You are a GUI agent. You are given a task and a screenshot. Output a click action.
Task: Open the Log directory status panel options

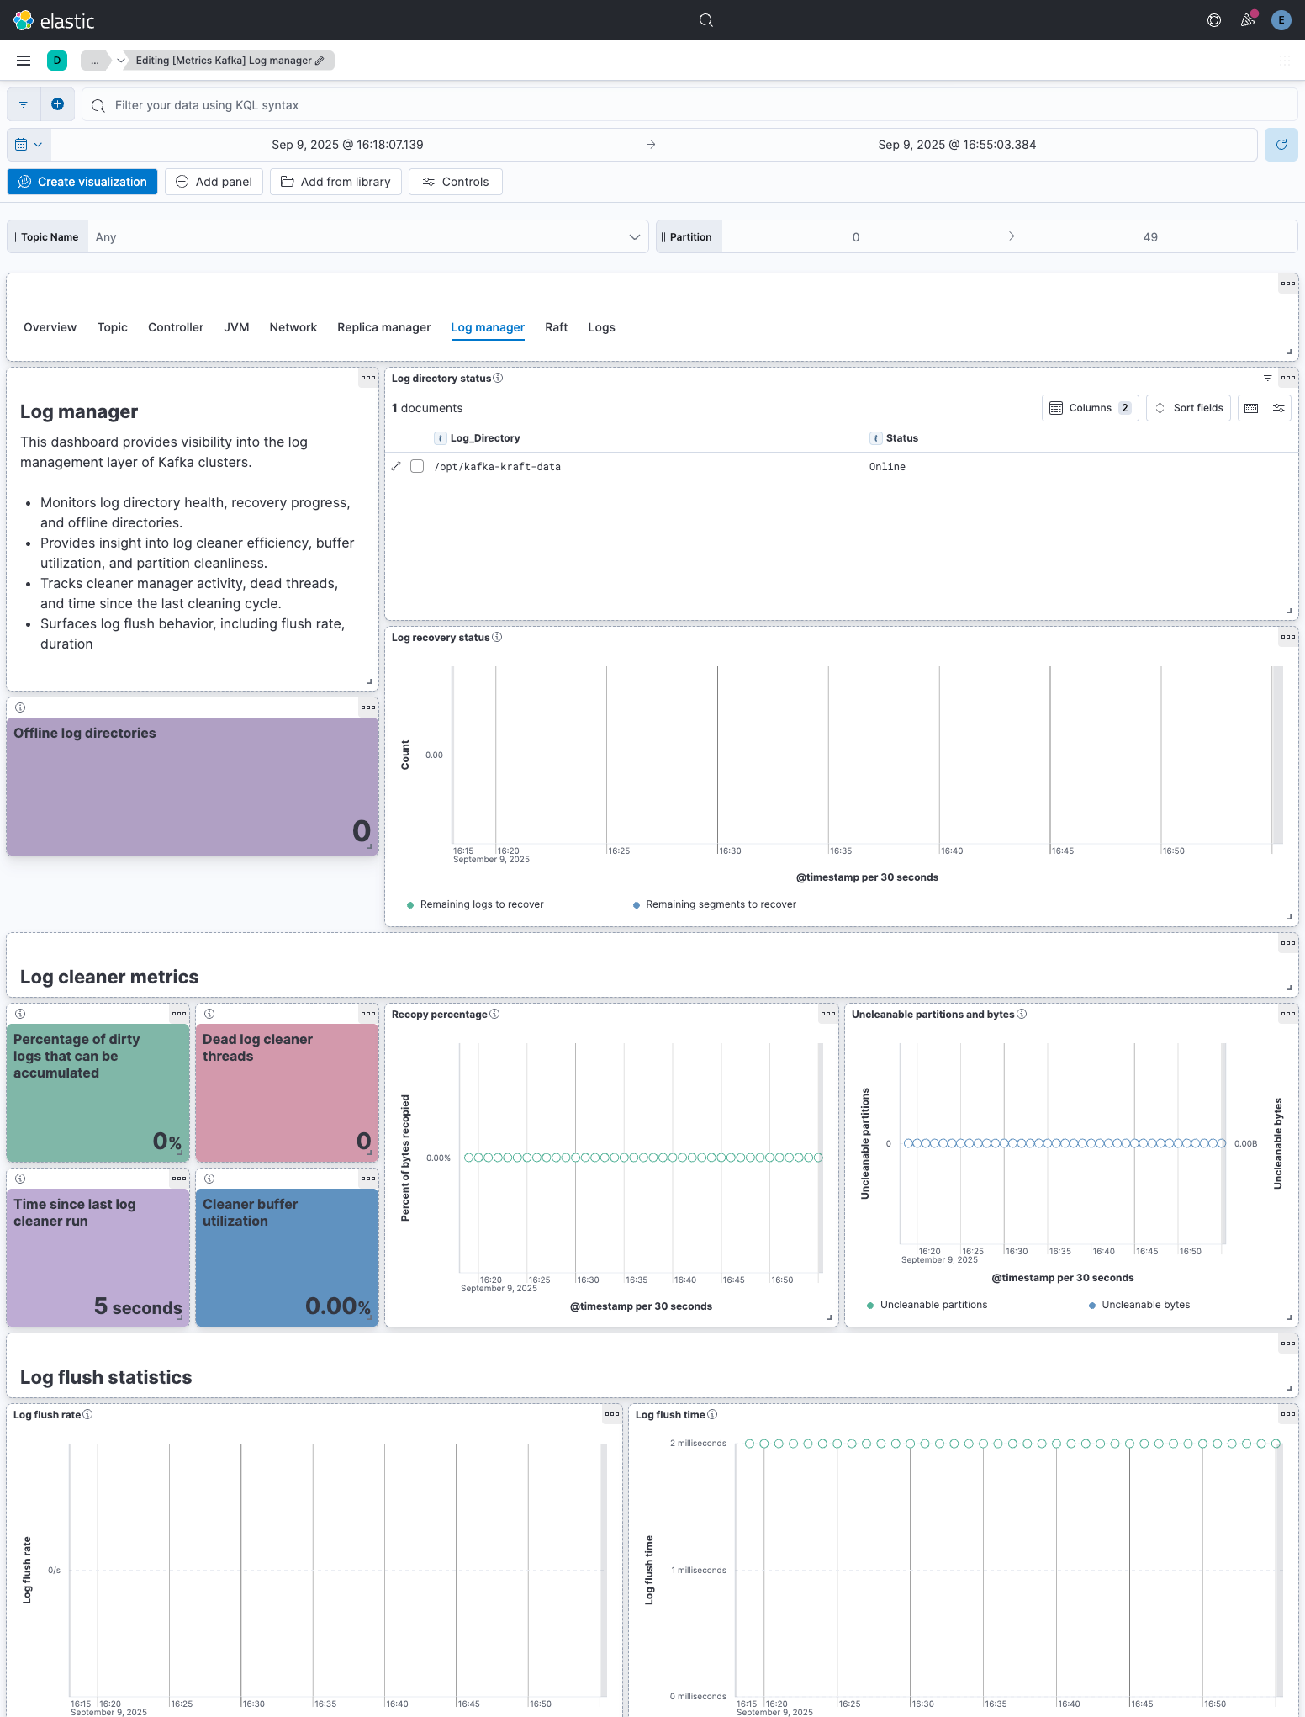[x=1287, y=378]
